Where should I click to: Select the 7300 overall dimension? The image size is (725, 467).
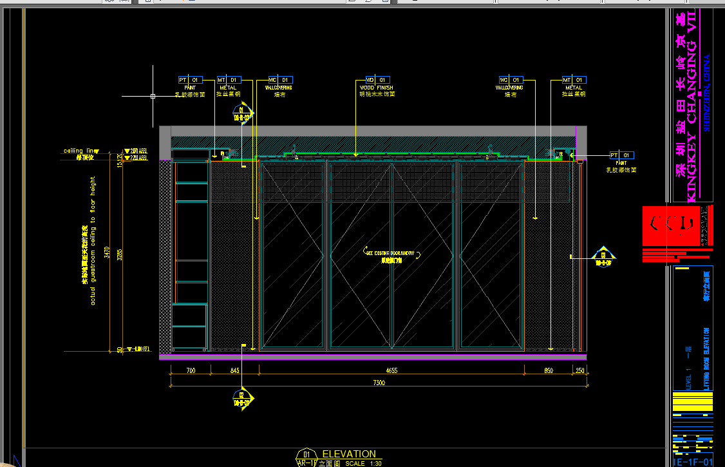tap(379, 383)
